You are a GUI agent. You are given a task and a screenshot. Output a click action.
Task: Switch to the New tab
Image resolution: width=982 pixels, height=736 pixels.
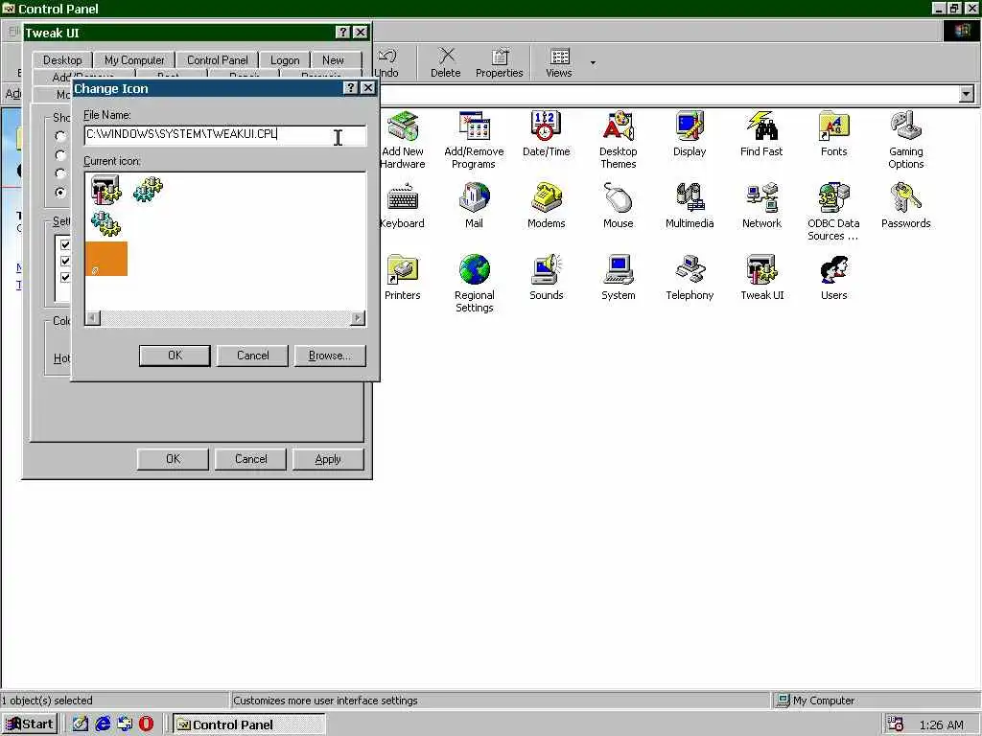point(333,60)
